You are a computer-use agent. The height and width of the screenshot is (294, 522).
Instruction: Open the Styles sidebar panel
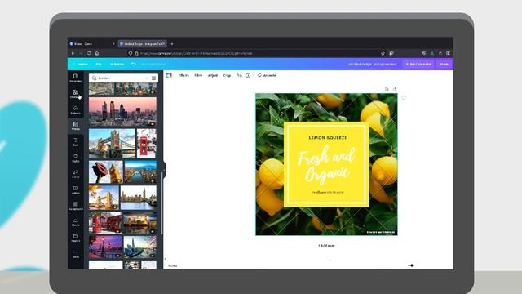[x=76, y=158]
